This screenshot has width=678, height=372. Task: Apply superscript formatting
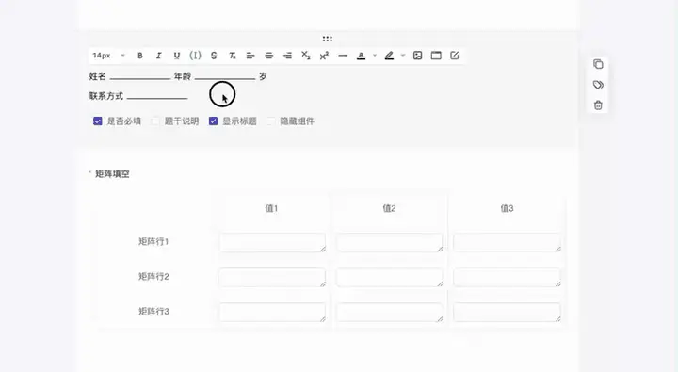(324, 56)
